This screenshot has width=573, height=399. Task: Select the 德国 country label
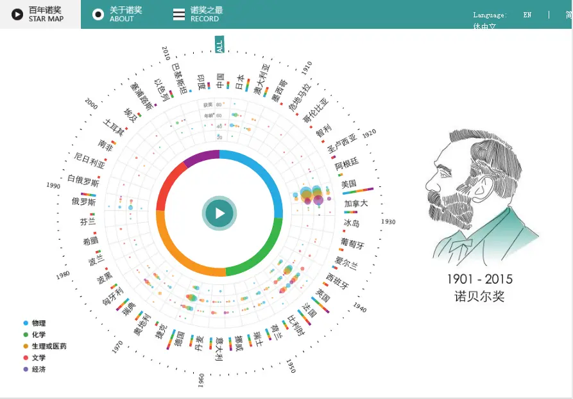coord(180,339)
